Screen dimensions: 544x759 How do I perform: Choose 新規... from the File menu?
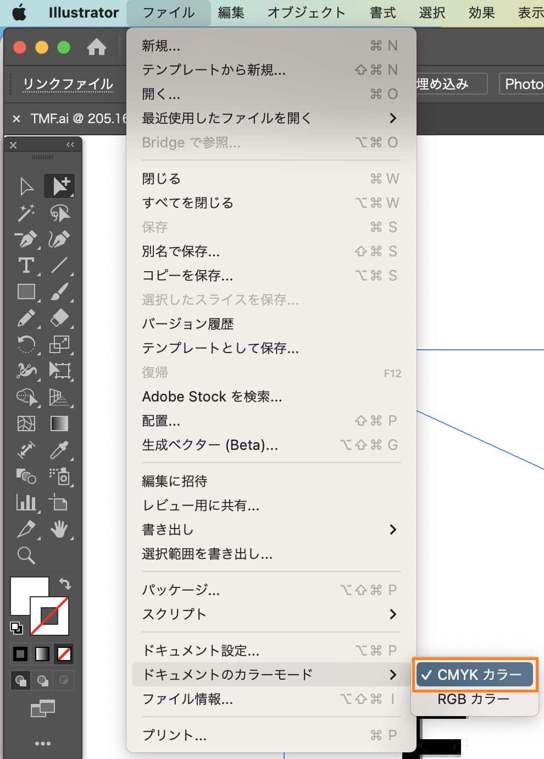271,46
